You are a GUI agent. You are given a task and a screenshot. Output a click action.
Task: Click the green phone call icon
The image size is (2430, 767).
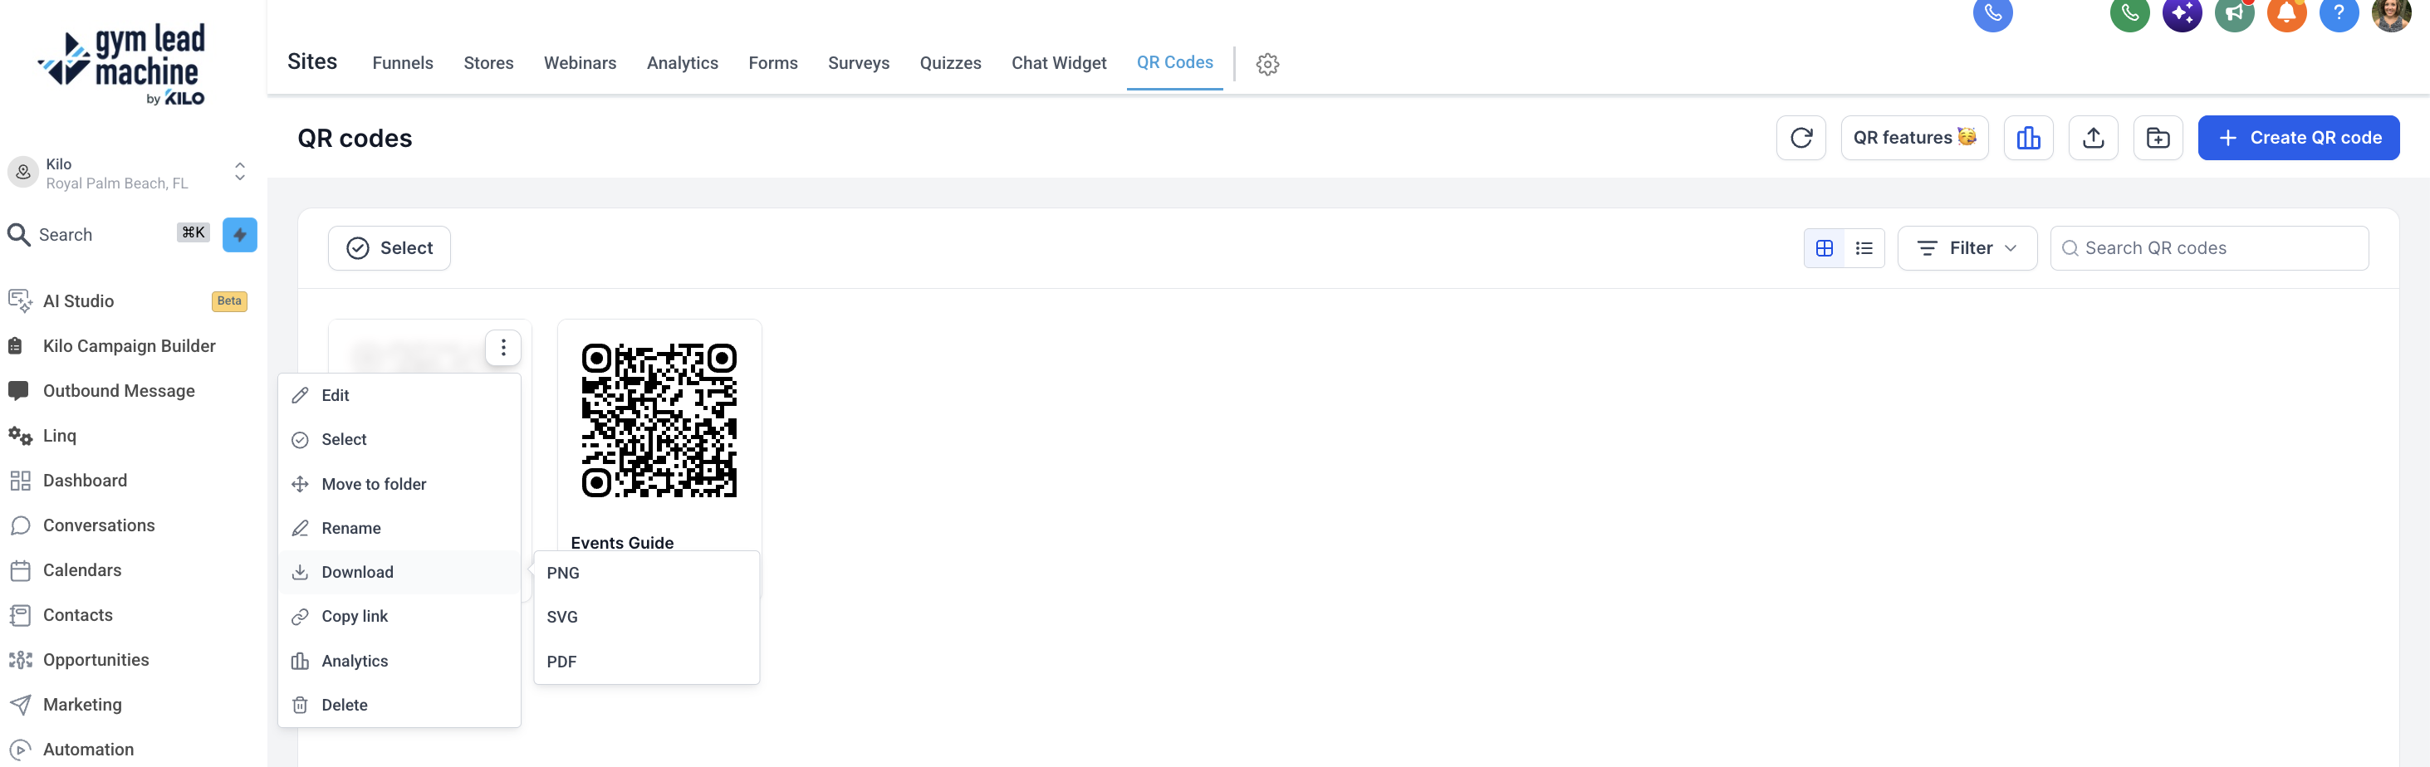(2129, 13)
